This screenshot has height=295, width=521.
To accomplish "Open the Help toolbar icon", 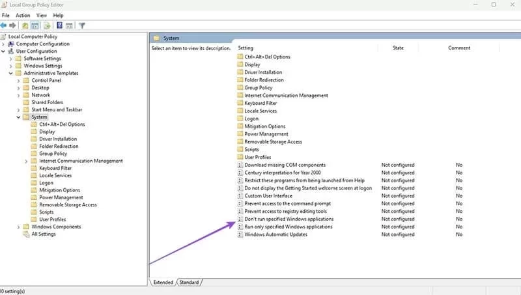I will coord(59,25).
